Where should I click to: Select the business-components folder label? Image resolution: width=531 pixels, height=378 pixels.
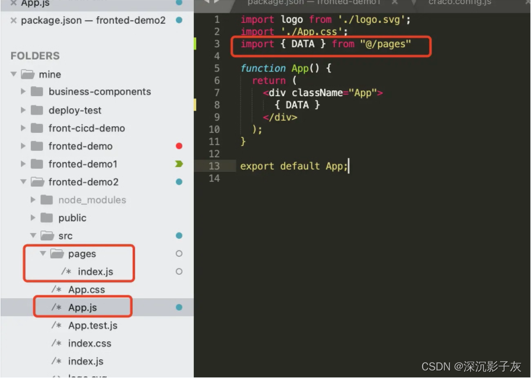pyautogui.click(x=100, y=91)
